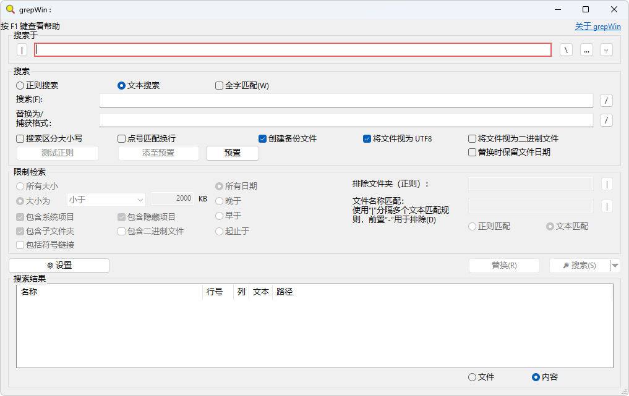Screen dimensions: 629x396
Task: Sort results by the 名称 column header
Action: (109, 292)
